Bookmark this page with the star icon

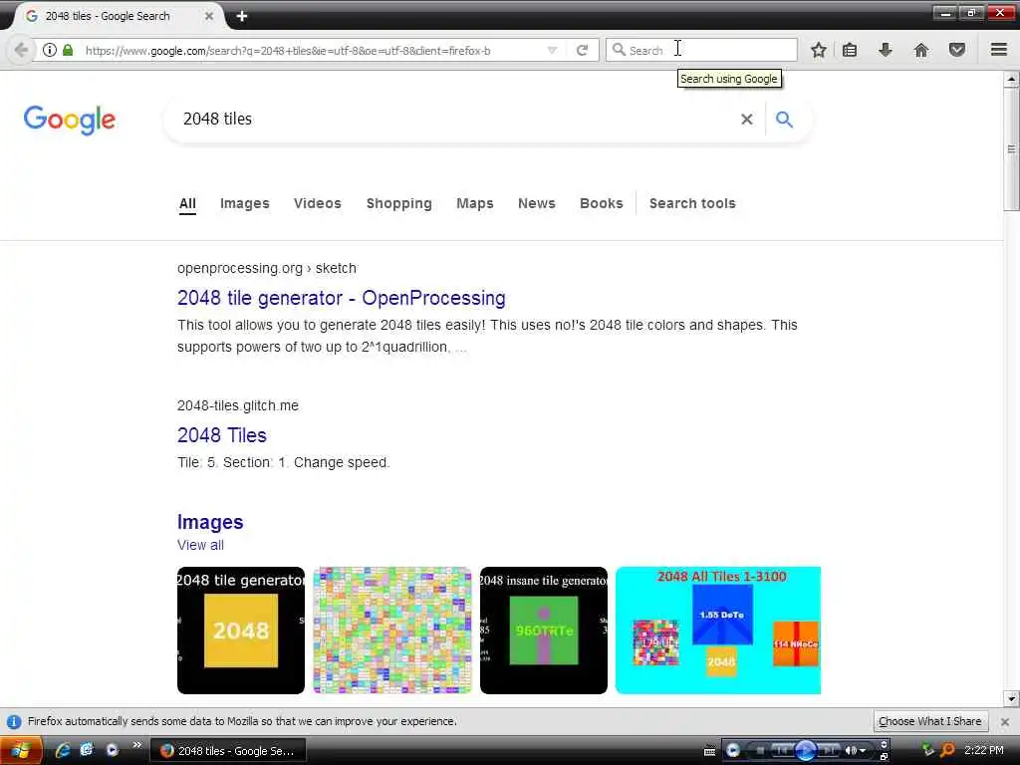(819, 50)
